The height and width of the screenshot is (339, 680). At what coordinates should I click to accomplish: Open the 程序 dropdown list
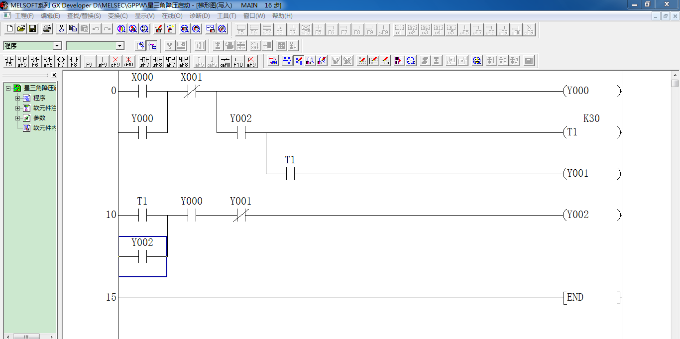[x=57, y=46]
